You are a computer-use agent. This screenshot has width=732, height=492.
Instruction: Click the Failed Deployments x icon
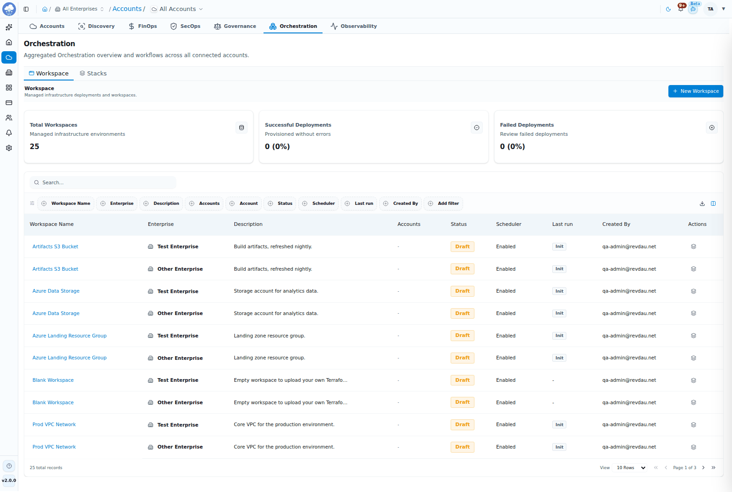pos(712,128)
